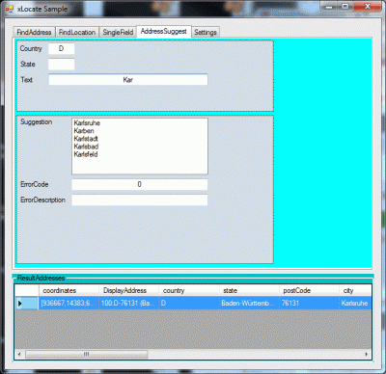Click the right arrow of horizontal scrollbar

(367, 354)
